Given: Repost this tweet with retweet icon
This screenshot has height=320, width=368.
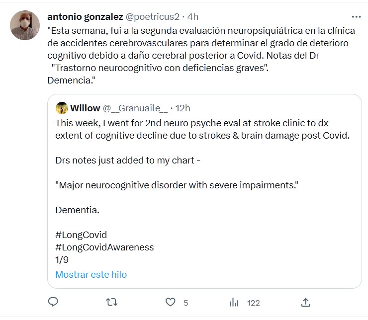Looking at the screenshot, I should coord(112,302).
